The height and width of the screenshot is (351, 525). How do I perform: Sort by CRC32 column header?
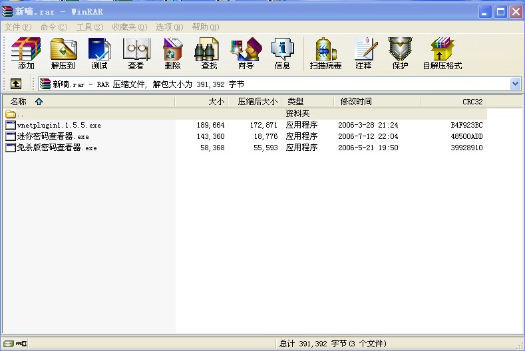(453, 102)
